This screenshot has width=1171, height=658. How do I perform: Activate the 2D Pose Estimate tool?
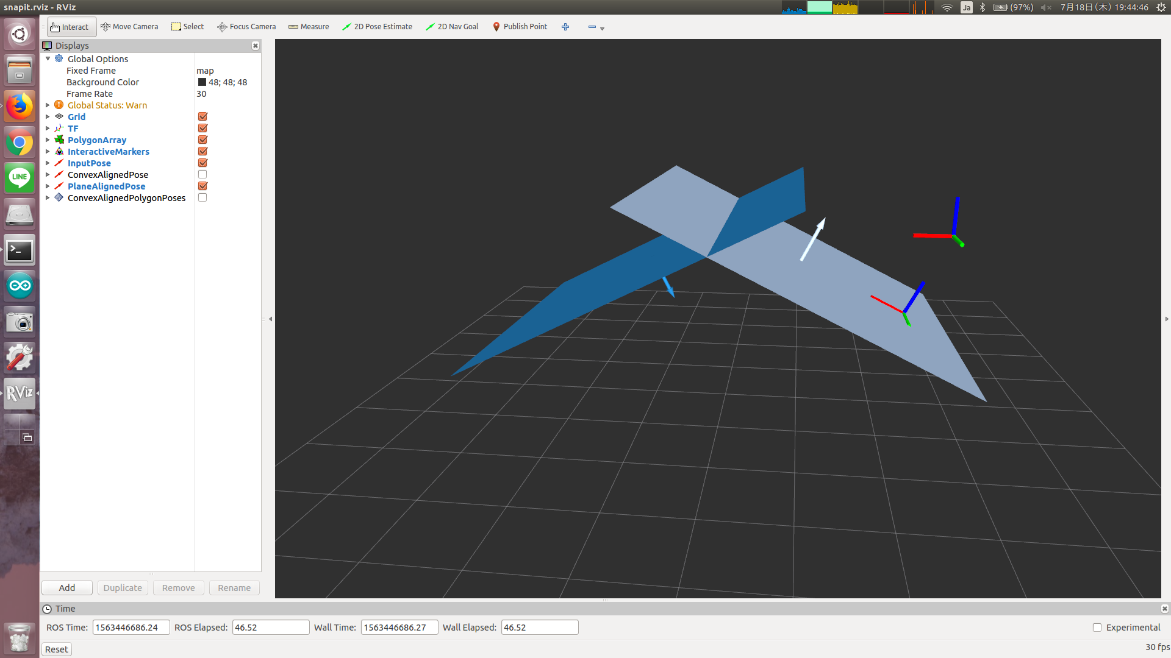tap(377, 27)
